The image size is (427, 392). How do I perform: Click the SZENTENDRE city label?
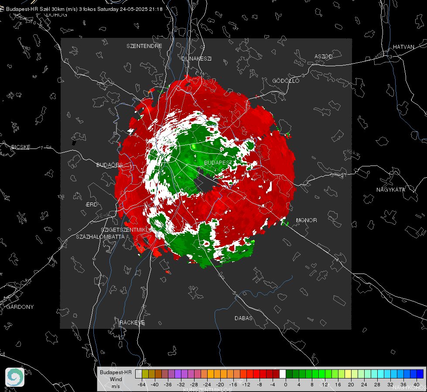tap(144, 46)
